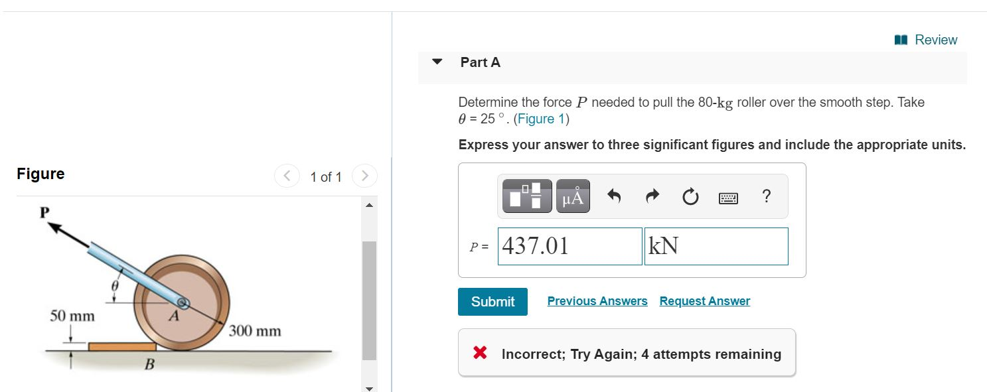Click the Review bookmark icon
This screenshot has height=392, width=987.
click(900, 39)
